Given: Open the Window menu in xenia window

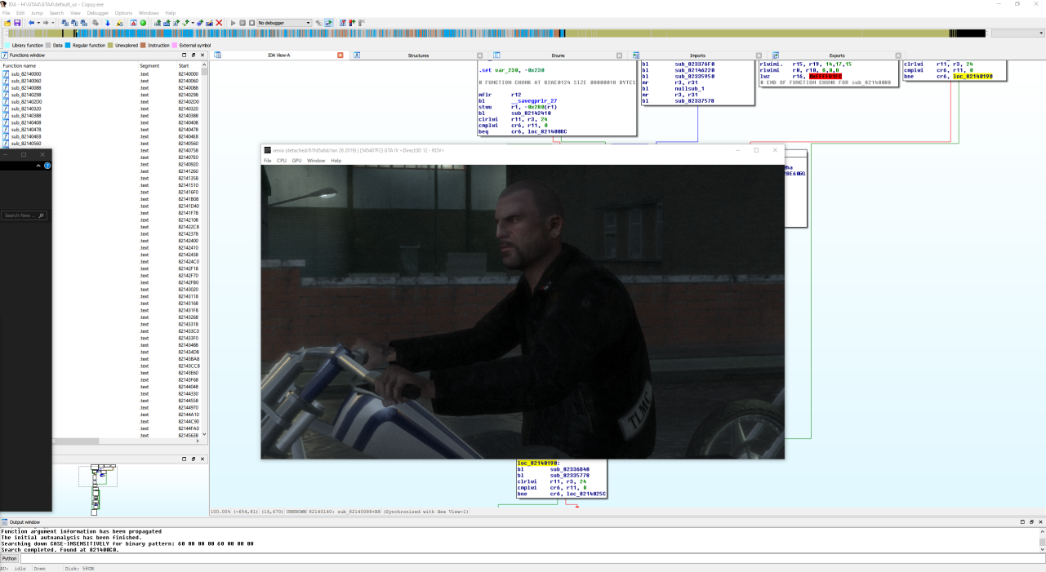Looking at the screenshot, I should point(316,161).
